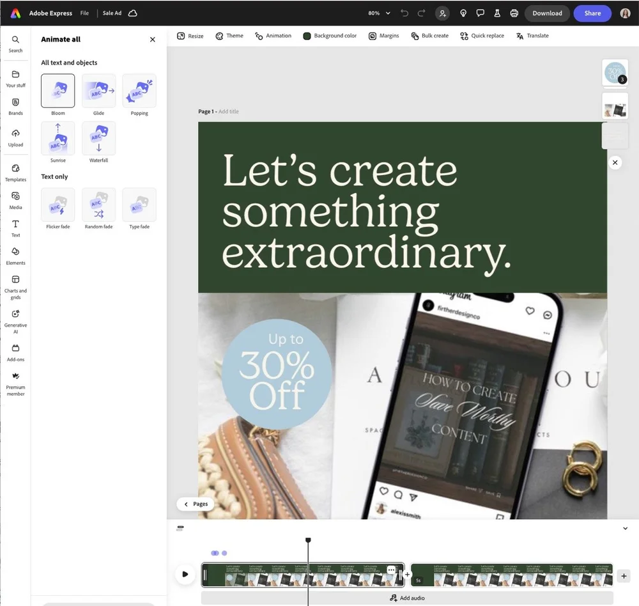Click the Sale Ad document title
The image size is (639, 606).
click(x=112, y=13)
